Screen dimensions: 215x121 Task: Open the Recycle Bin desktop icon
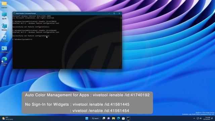(x=4, y=38)
